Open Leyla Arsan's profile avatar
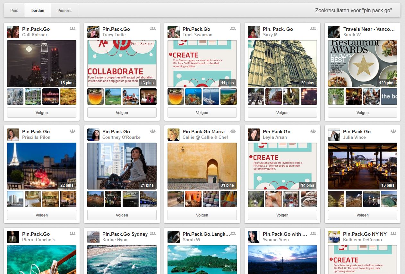Image resolution: width=405 pixels, height=274 pixels. point(254,135)
